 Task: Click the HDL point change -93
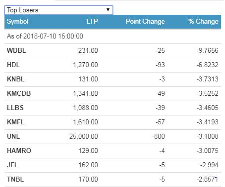click(x=160, y=65)
